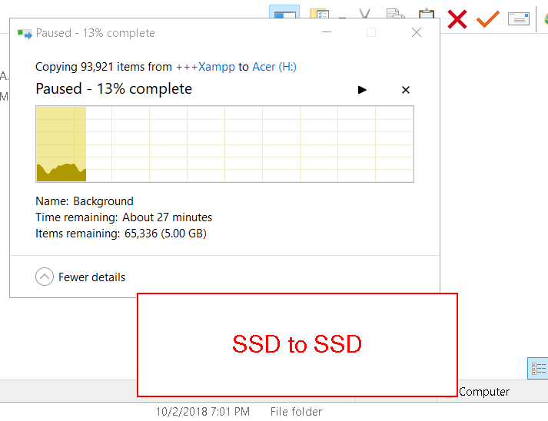Image resolution: width=548 pixels, height=421 pixels.
Task: Click the orange checkmark toolbar icon
Action: (x=488, y=19)
